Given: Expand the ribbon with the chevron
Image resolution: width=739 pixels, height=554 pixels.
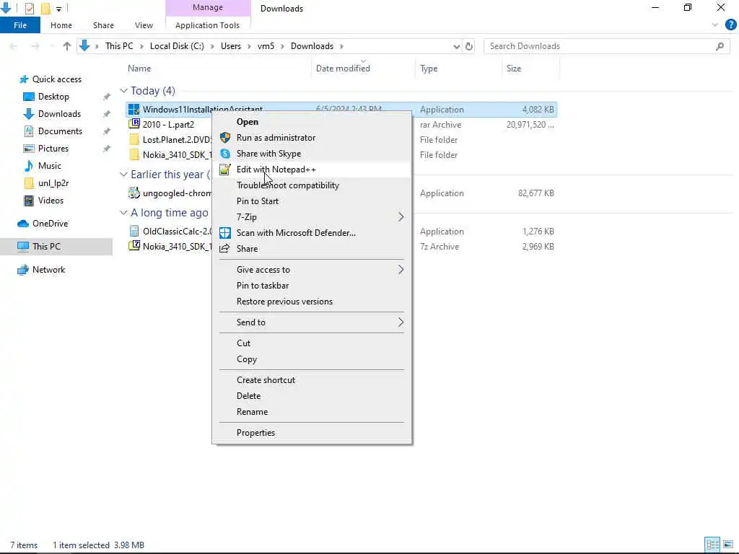Looking at the screenshot, I should tap(715, 25).
